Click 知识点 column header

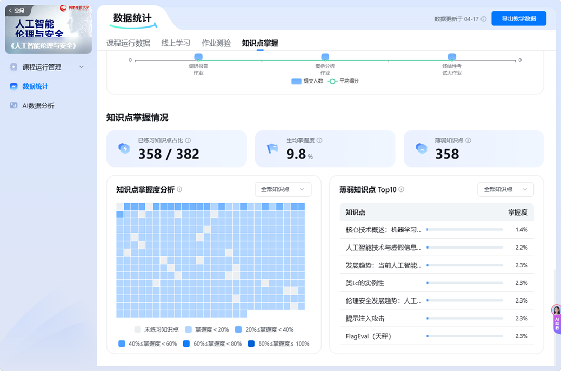coord(355,212)
